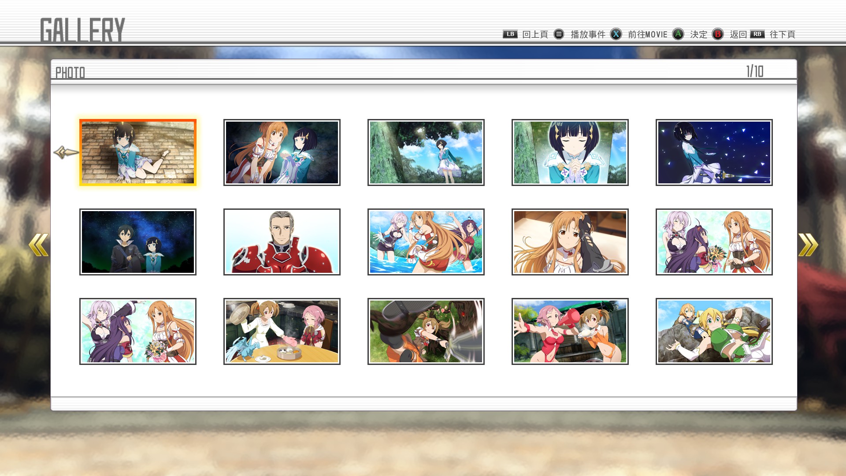
Task: Select the 往下頁 next page label
Action: [782, 34]
